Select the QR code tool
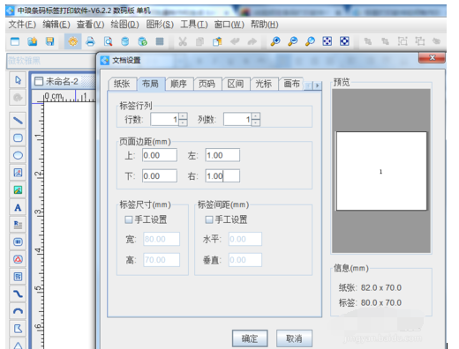Viewport: 459px width, 349px height. point(18,277)
